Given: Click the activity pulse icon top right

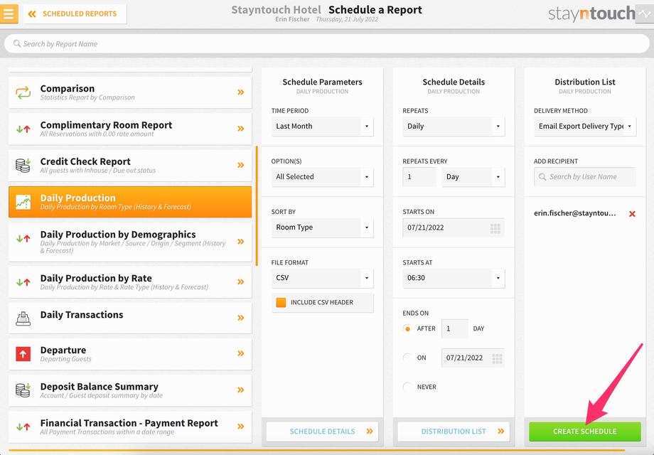Looking at the screenshot, I should click(x=645, y=14).
